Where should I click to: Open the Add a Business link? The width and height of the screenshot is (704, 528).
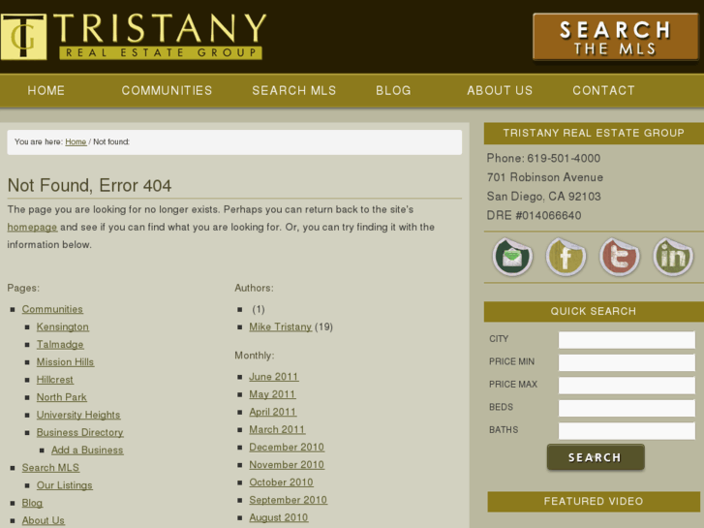(x=87, y=450)
